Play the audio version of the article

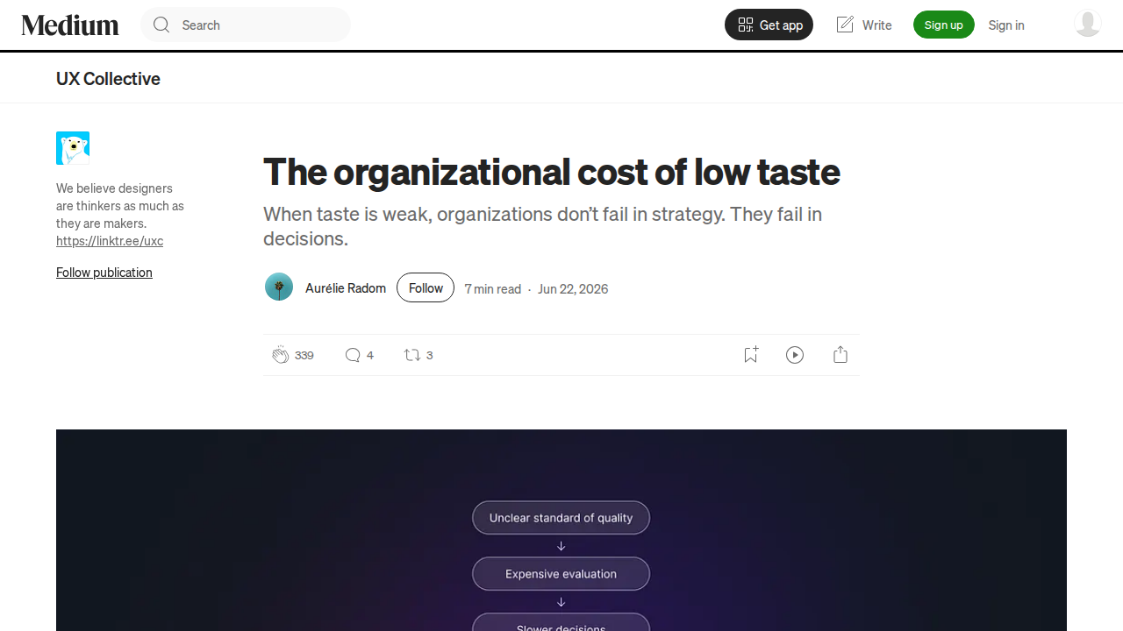click(x=795, y=355)
